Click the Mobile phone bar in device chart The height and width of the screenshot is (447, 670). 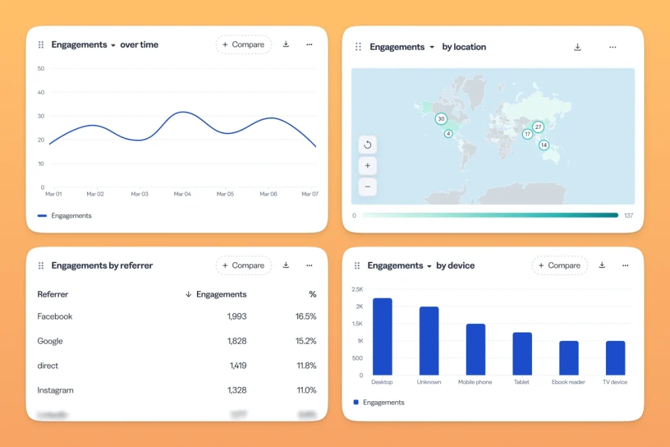point(476,349)
